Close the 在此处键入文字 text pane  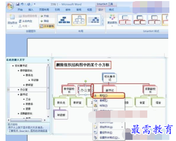[x=48, y=60]
